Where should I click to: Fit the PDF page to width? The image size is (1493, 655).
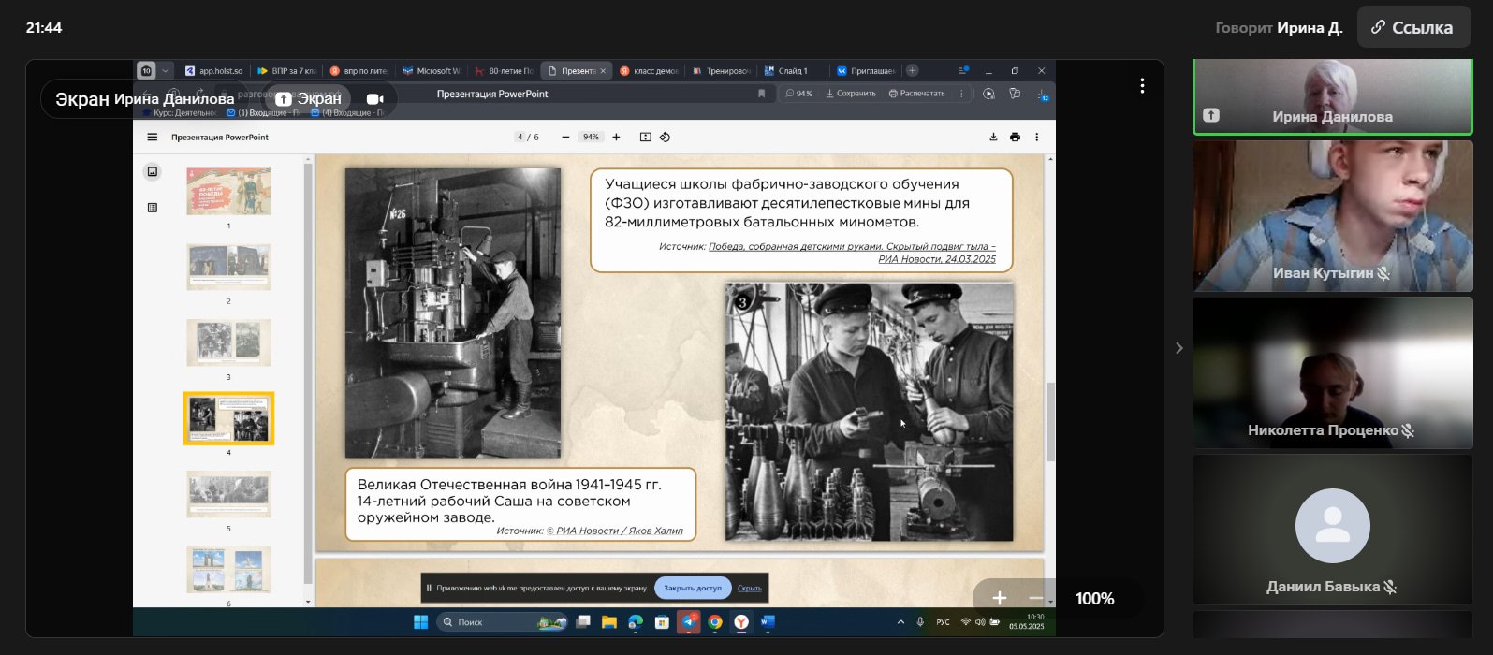(x=645, y=137)
